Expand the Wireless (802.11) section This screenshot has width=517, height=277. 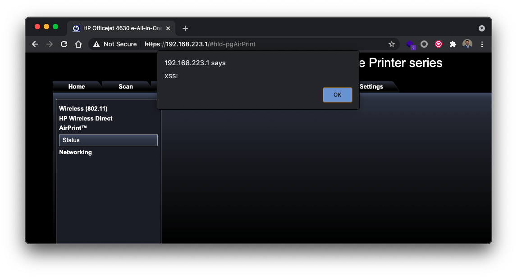83,108
